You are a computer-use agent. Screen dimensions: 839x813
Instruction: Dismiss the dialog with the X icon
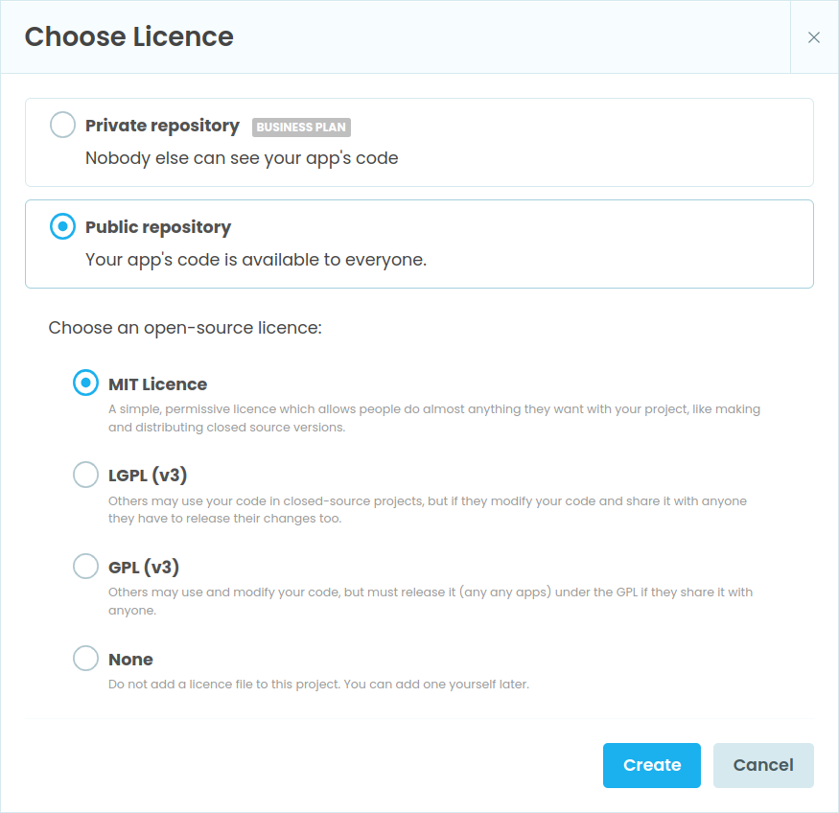point(814,37)
